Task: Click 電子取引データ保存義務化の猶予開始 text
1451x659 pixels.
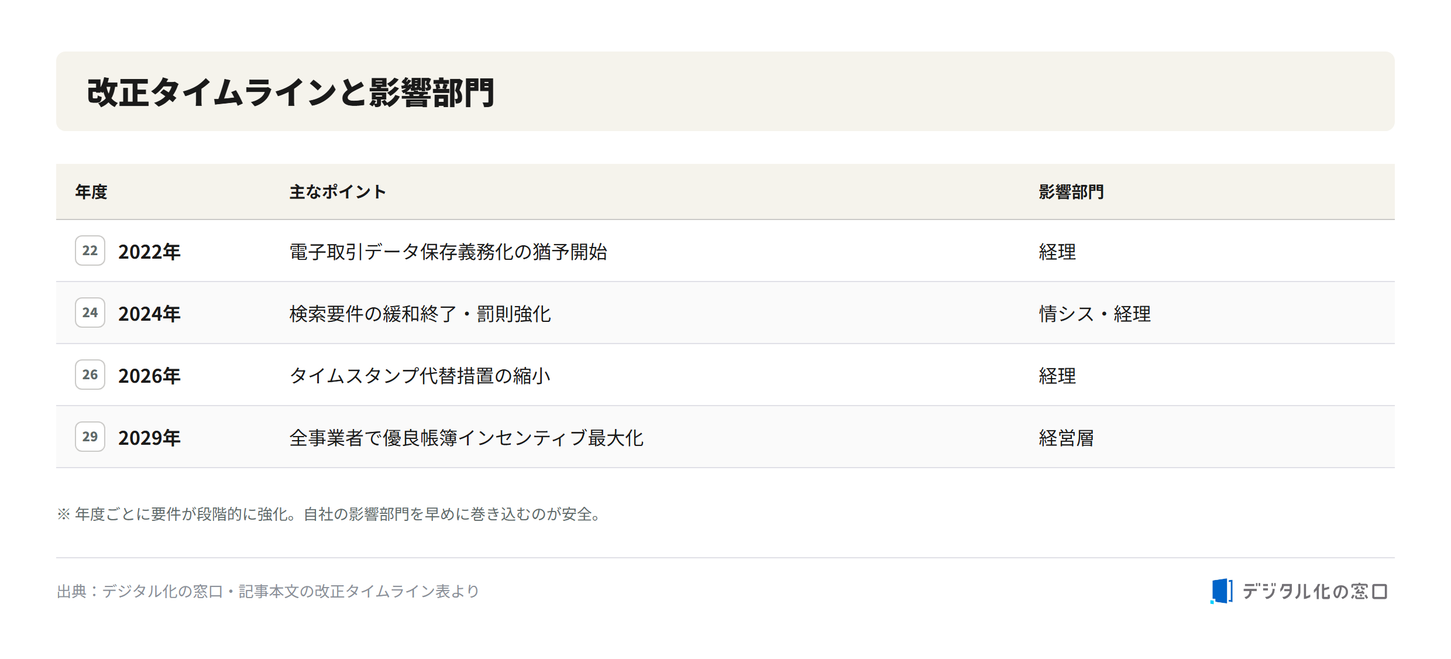Action: coord(448,252)
